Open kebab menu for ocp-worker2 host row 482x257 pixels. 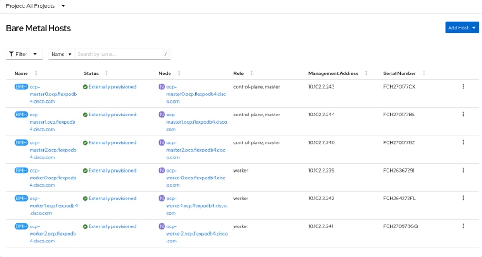463,226
